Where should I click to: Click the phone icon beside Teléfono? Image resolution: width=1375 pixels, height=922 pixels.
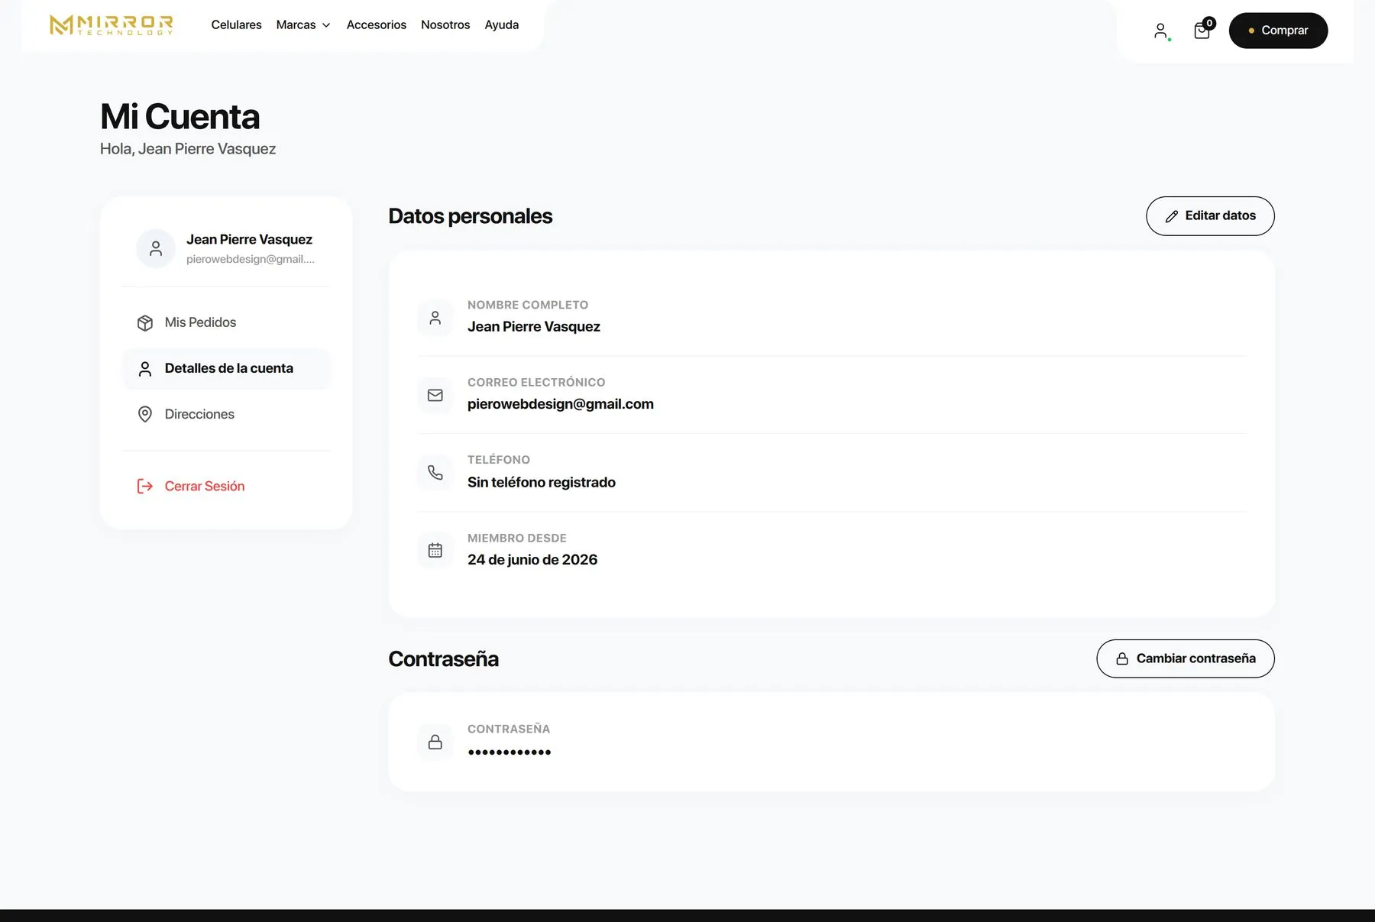[x=435, y=473]
